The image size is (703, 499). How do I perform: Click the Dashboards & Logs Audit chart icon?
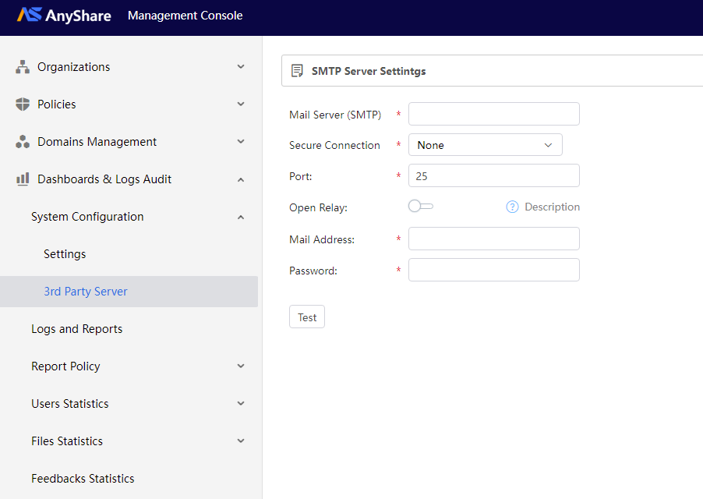tap(23, 179)
